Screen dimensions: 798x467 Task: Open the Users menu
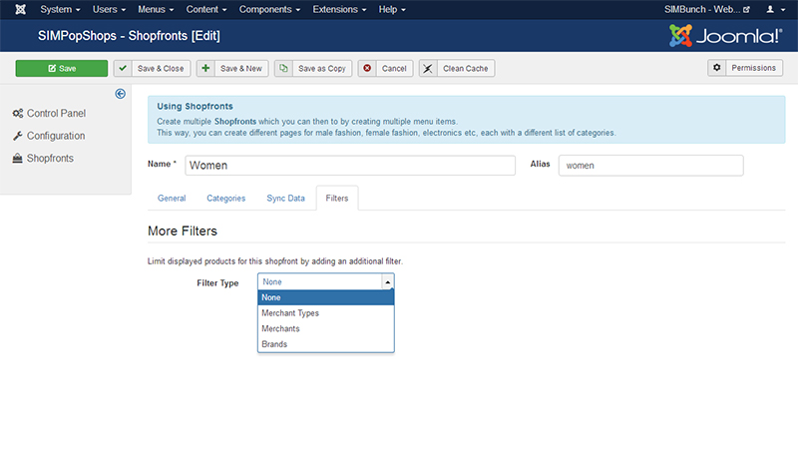pos(109,9)
